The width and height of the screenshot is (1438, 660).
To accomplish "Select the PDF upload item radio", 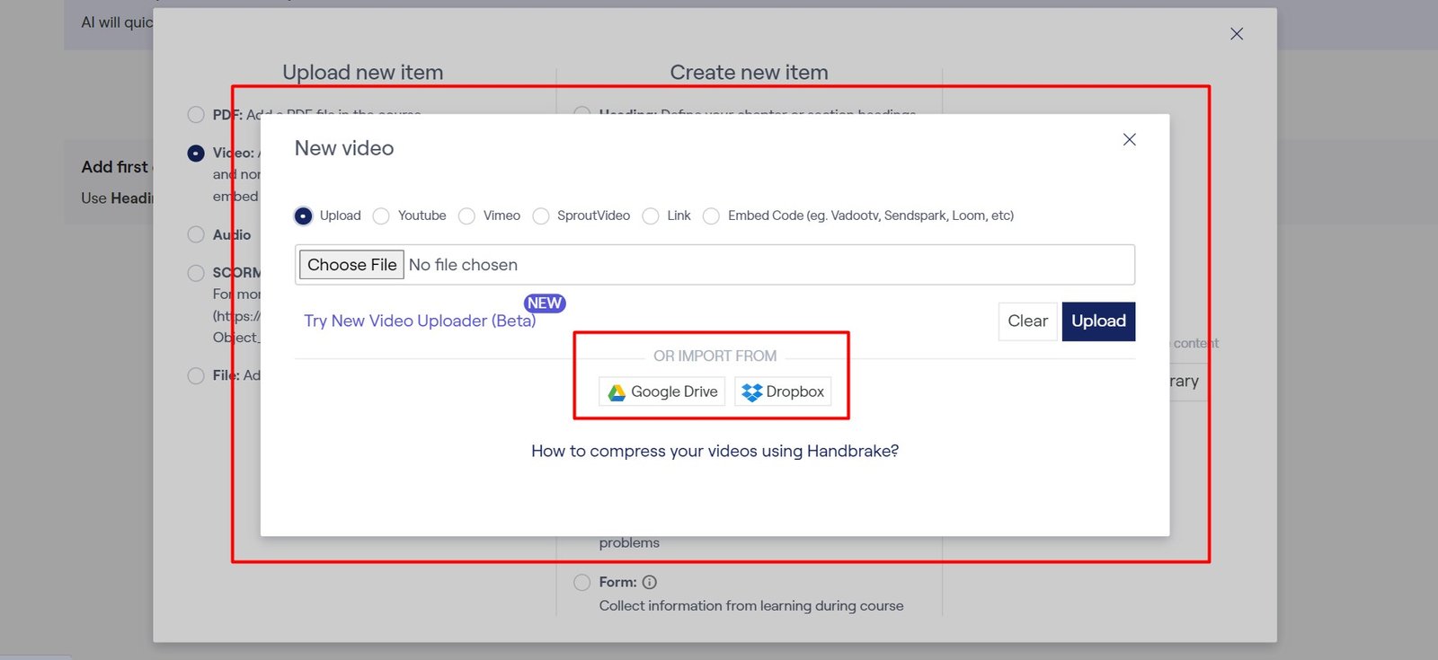I will (196, 115).
